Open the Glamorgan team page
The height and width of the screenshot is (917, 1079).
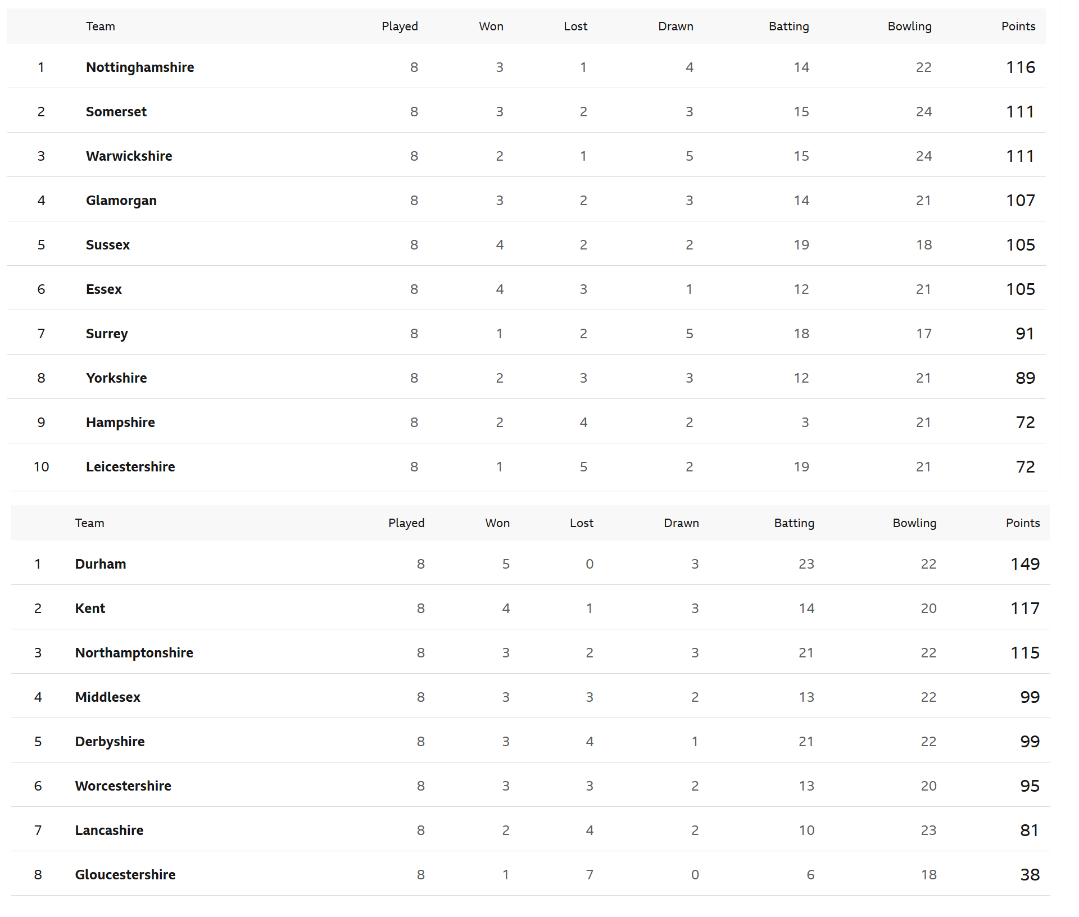tap(121, 201)
